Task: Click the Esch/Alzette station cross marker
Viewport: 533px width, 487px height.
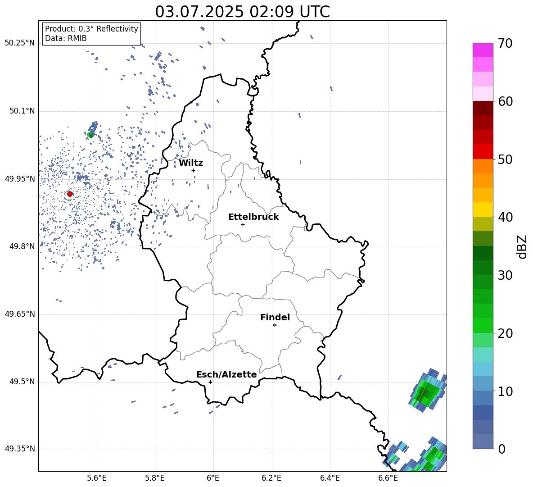Action: click(x=210, y=382)
